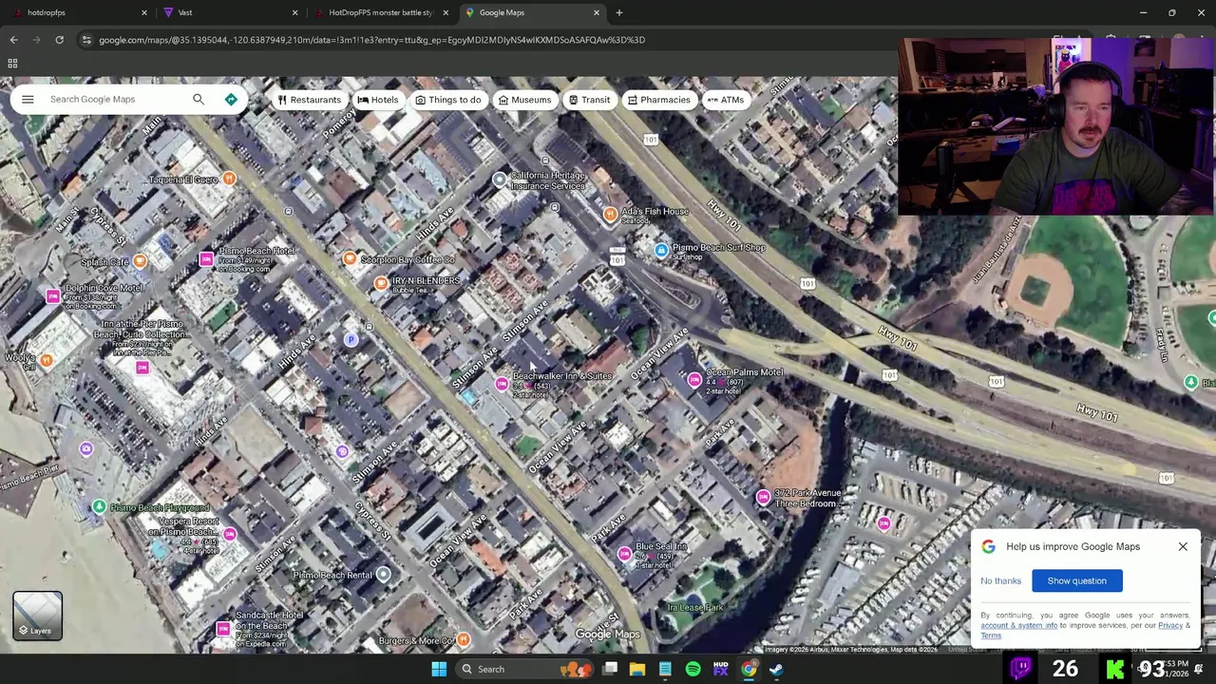1216x684 pixels.
Task: Click the Ada's Fish House restaurant pin
Action: pyautogui.click(x=610, y=215)
